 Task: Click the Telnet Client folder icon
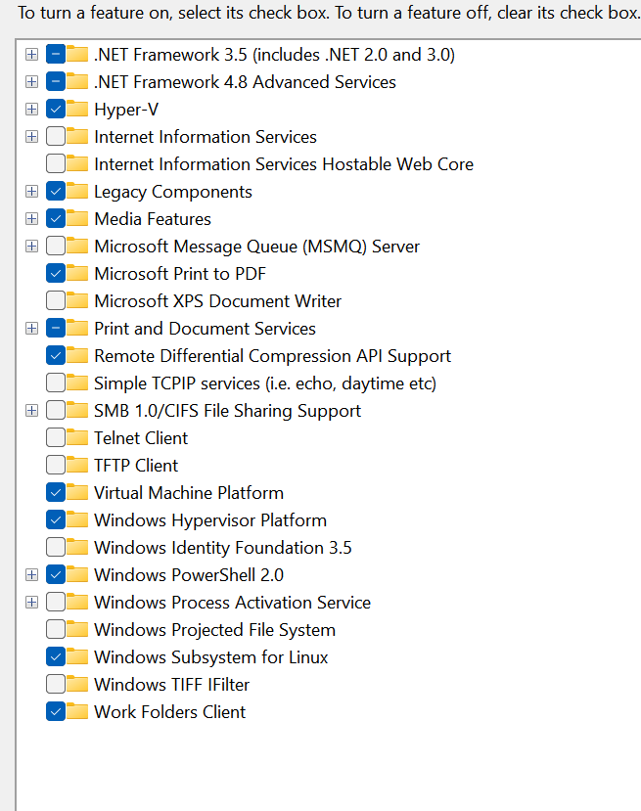(77, 437)
